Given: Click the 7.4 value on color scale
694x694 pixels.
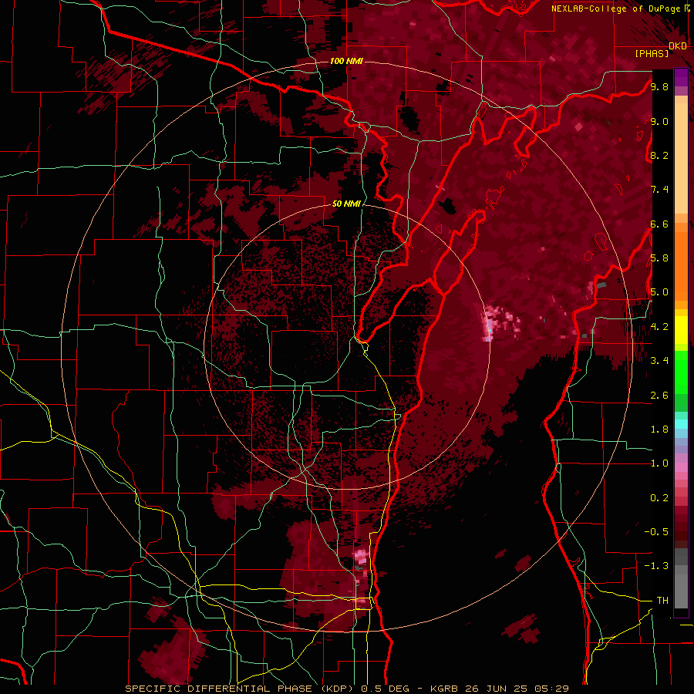Looking at the screenshot, I should click(659, 190).
